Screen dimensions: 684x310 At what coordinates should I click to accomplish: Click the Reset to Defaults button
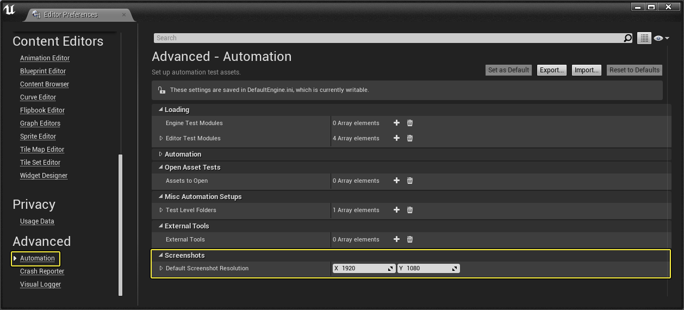point(634,70)
